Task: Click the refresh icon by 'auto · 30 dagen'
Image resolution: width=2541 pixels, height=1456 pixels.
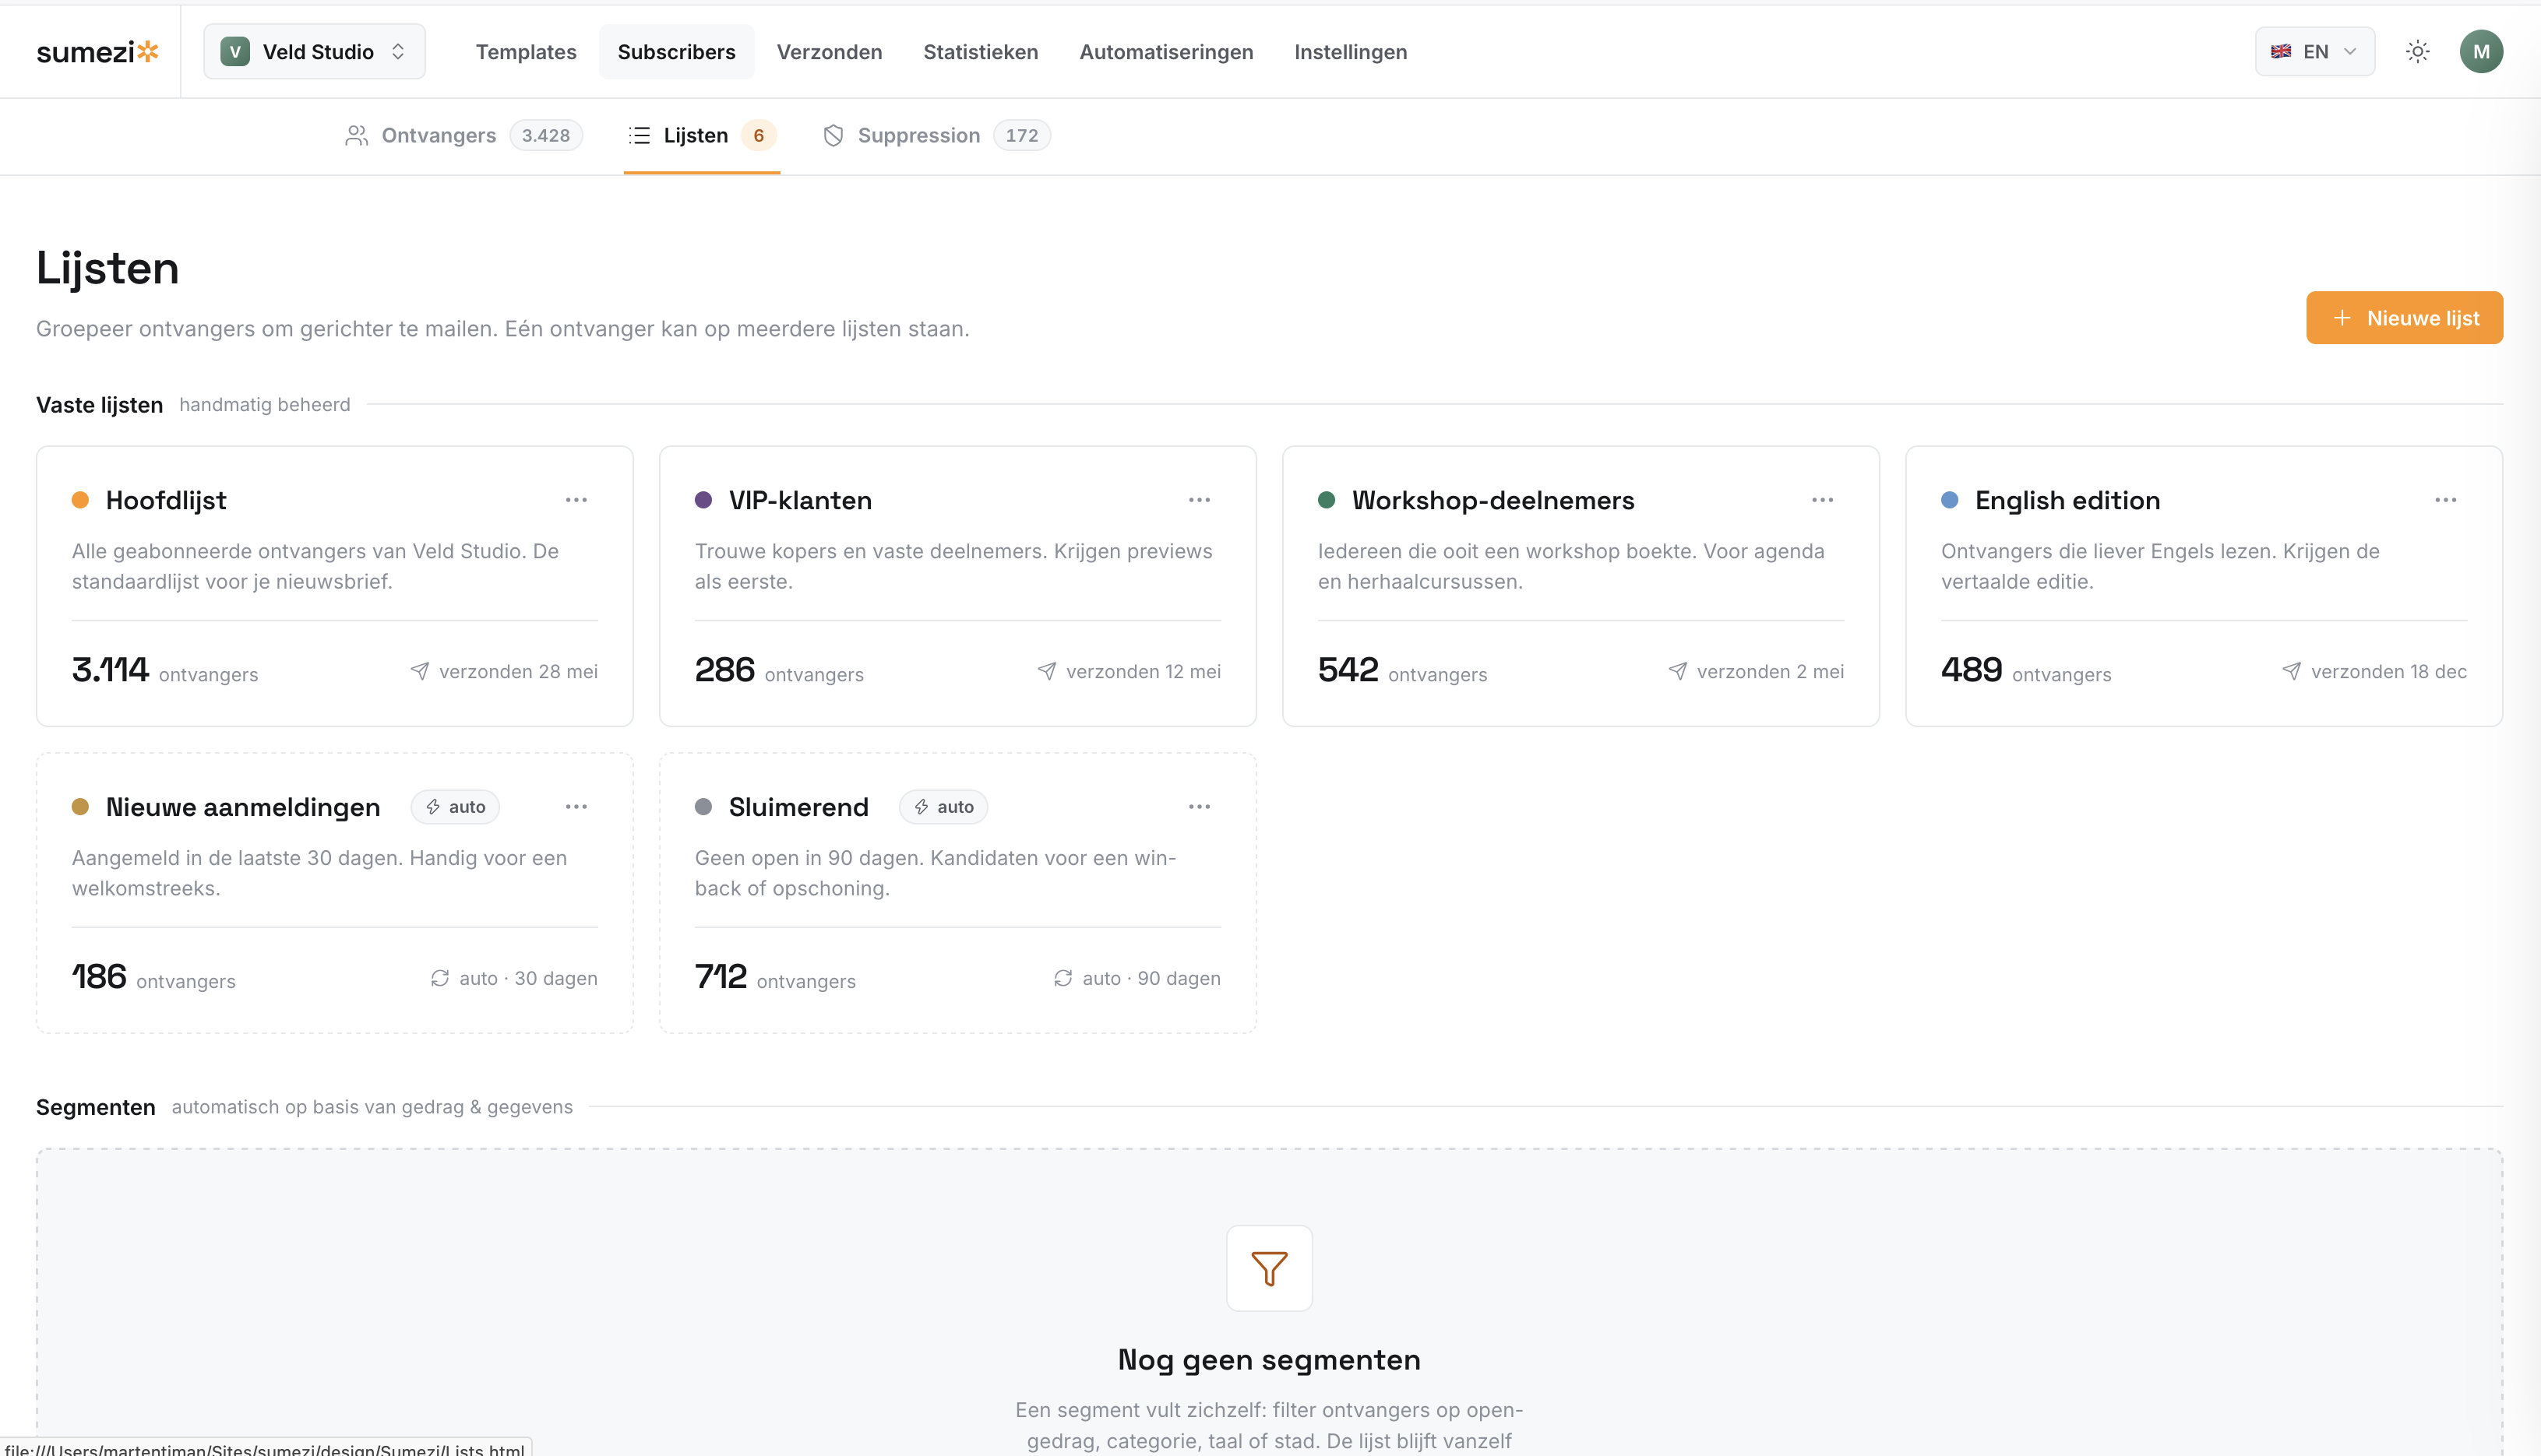Action: point(440,978)
